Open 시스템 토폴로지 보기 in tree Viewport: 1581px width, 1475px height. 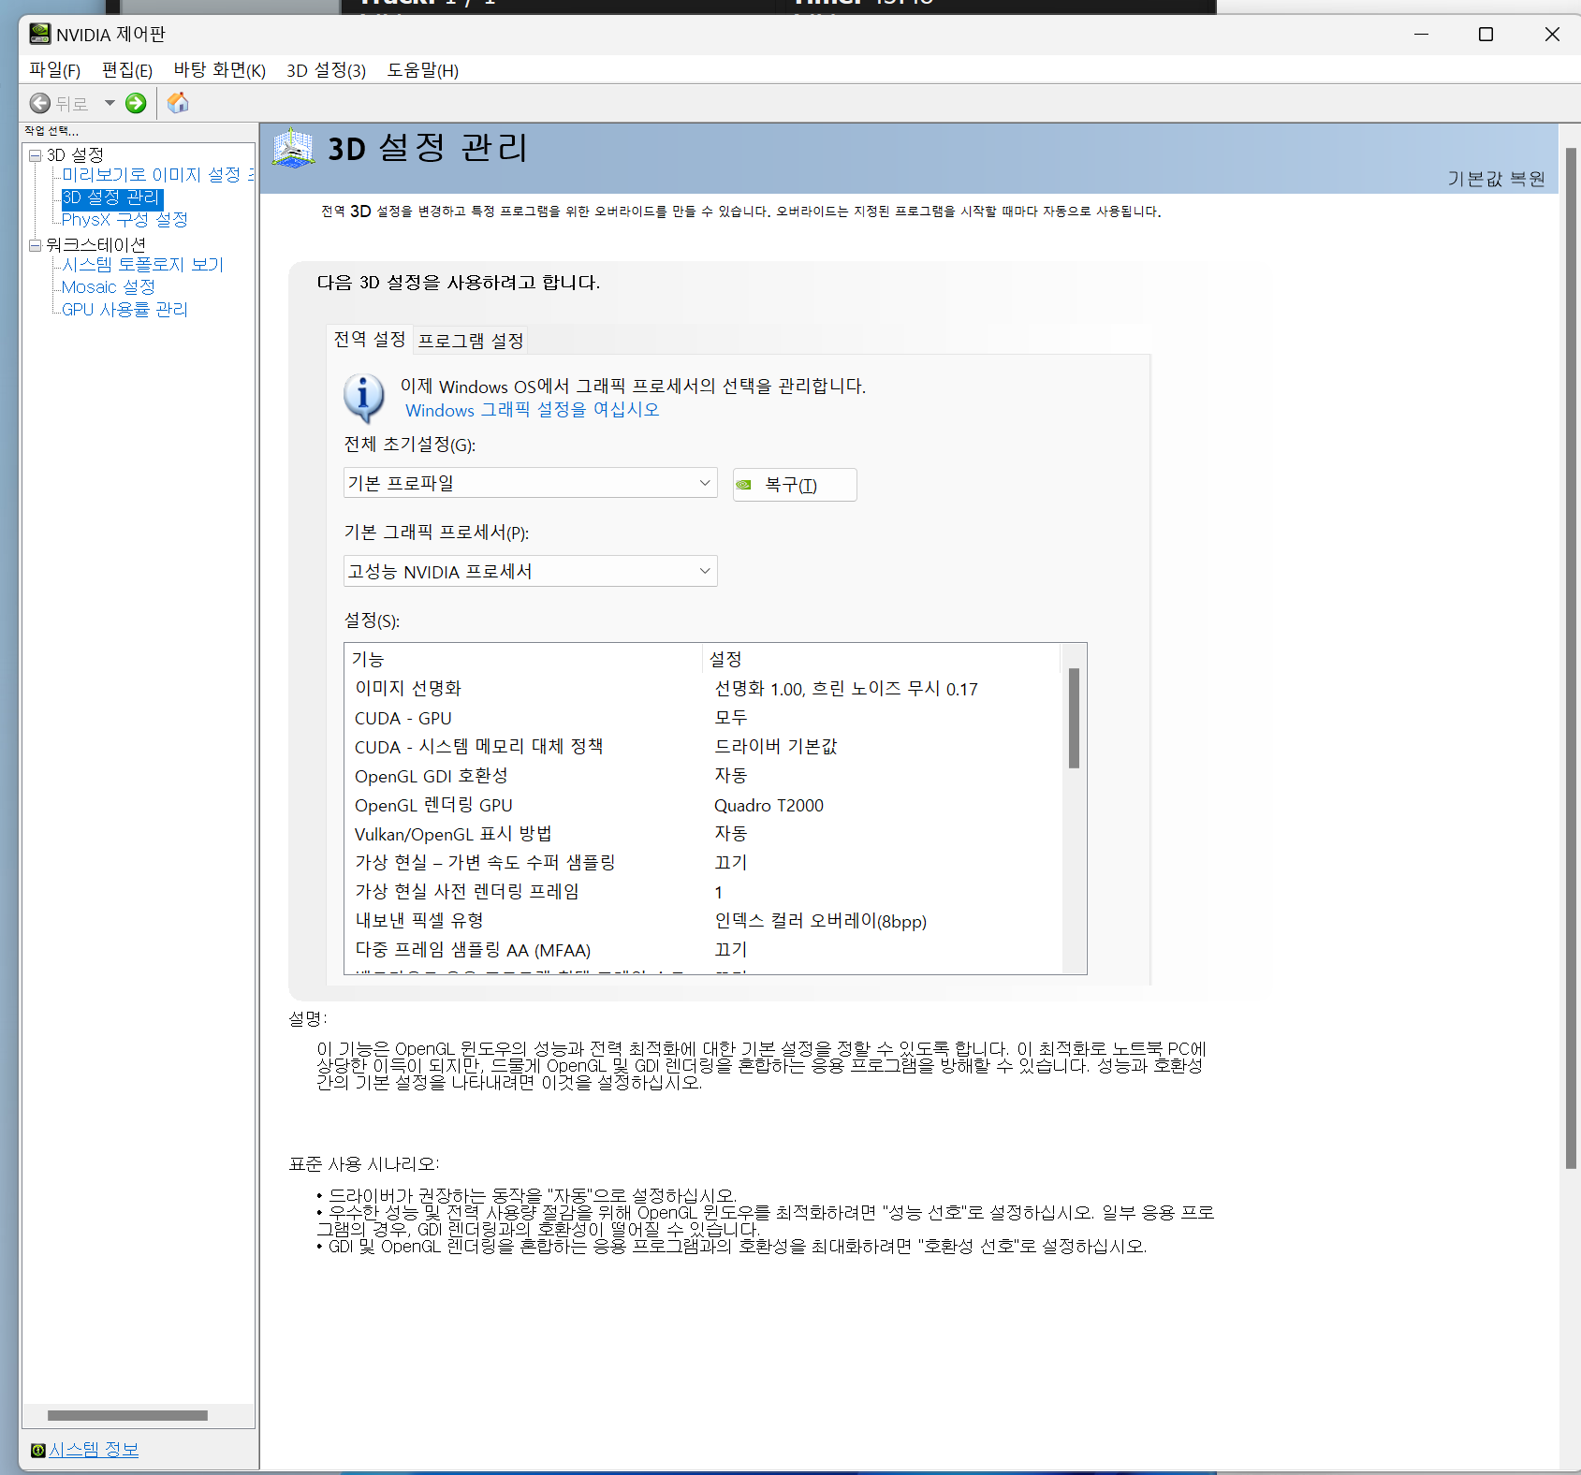[143, 265]
